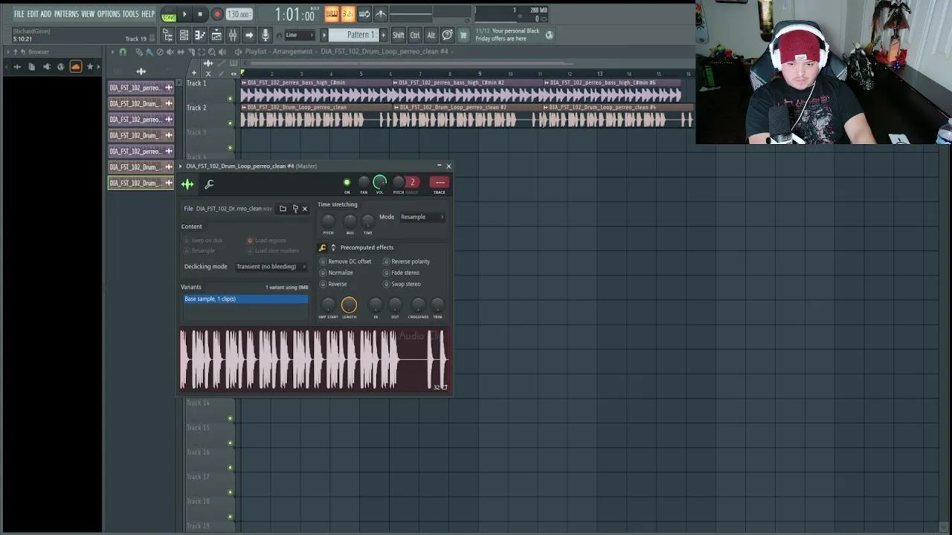
Task: Mute Track 1 with green dot
Action: click(230, 98)
